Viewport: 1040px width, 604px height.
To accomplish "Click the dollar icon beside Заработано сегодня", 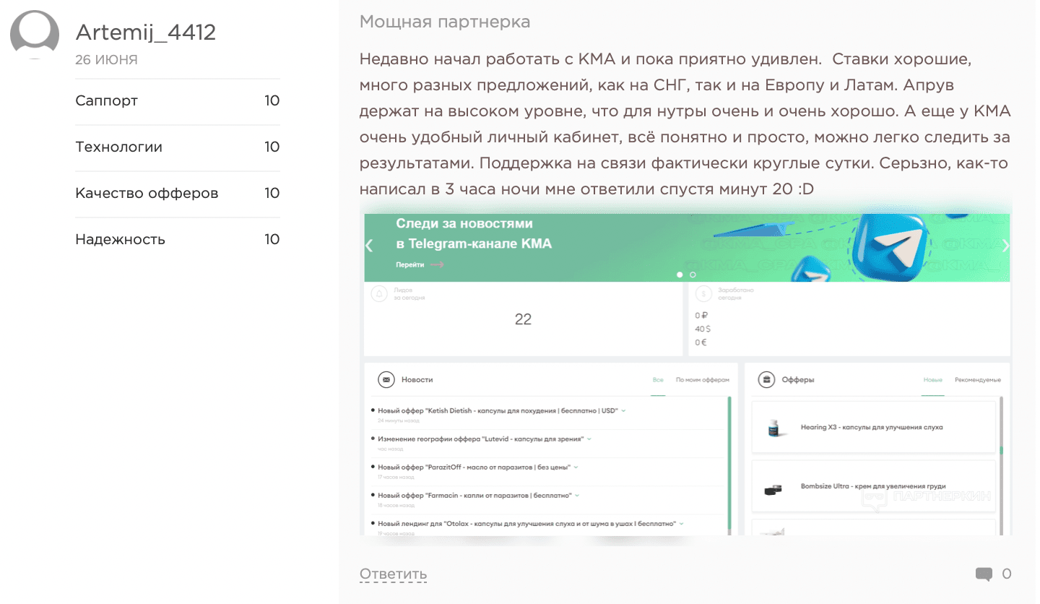I will (703, 293).
